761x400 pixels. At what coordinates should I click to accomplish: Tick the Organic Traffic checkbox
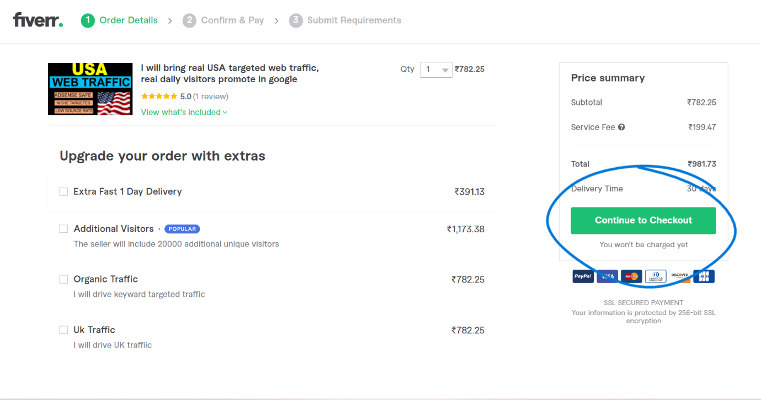point(63,279)
